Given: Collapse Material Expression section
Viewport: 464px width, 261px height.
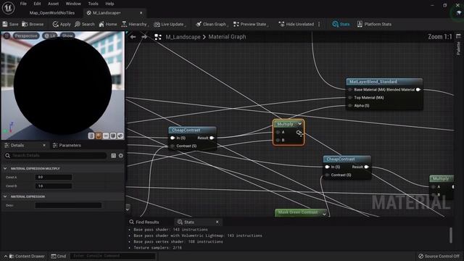Looking at the screenshot, I should click(x=5, y=196).
